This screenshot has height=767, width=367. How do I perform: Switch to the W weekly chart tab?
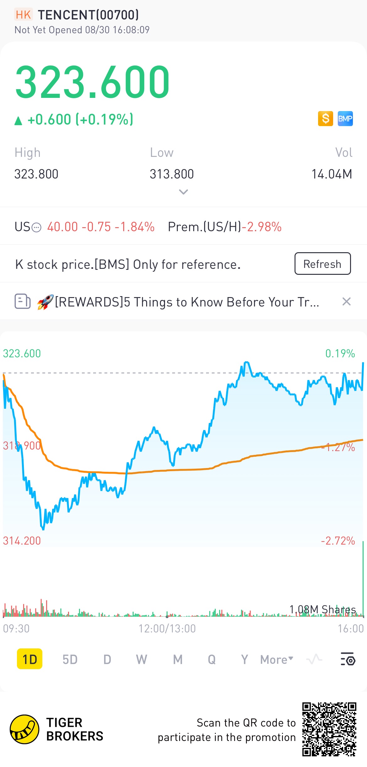141,659
